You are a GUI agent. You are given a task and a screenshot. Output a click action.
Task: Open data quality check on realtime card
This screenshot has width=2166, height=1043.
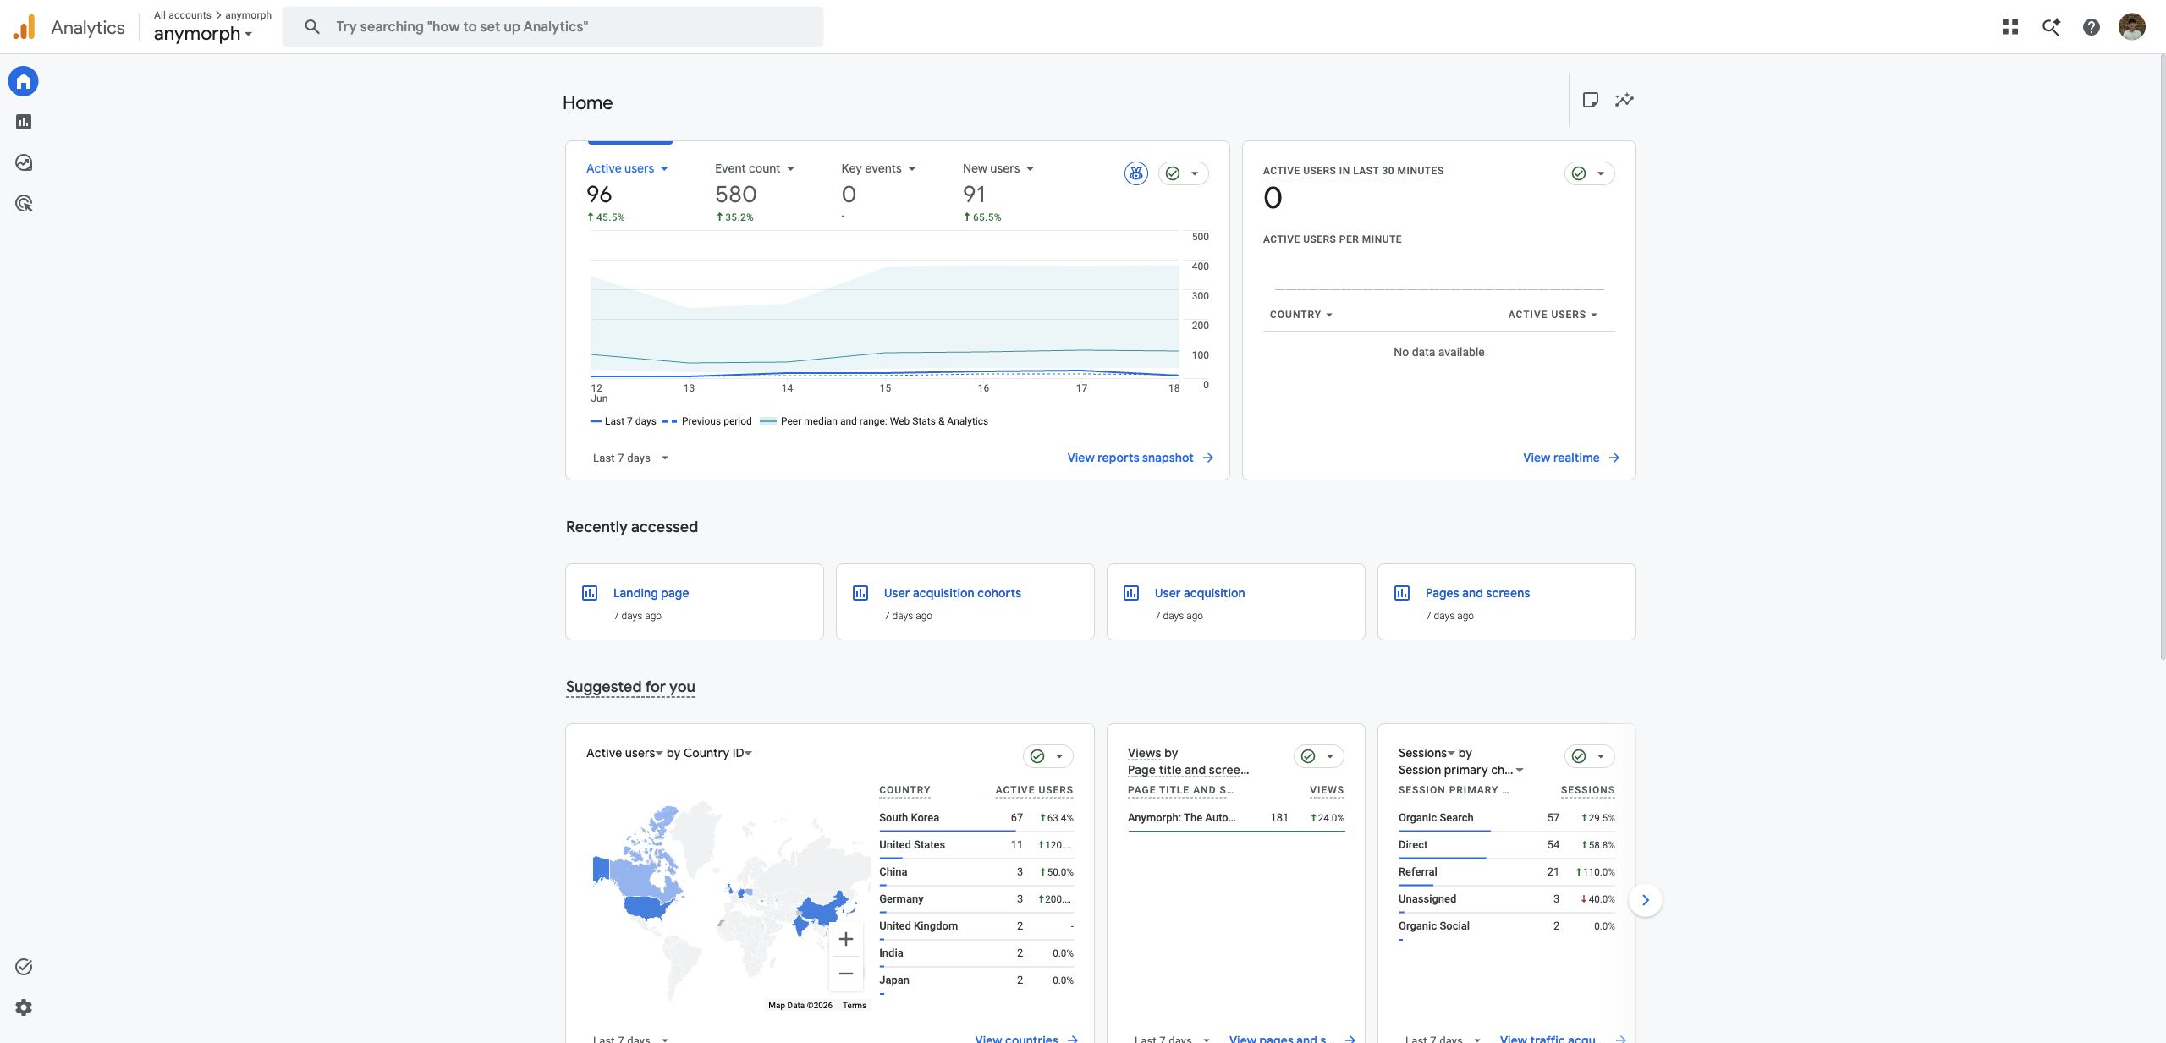click(x=1589, y=173)
